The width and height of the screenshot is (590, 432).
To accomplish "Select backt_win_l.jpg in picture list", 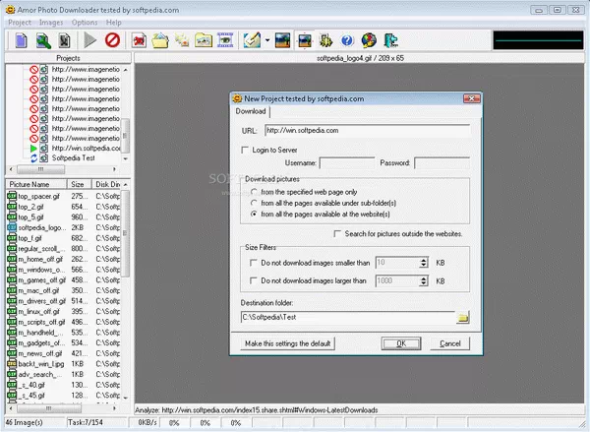I will click(x=41, y=364).
